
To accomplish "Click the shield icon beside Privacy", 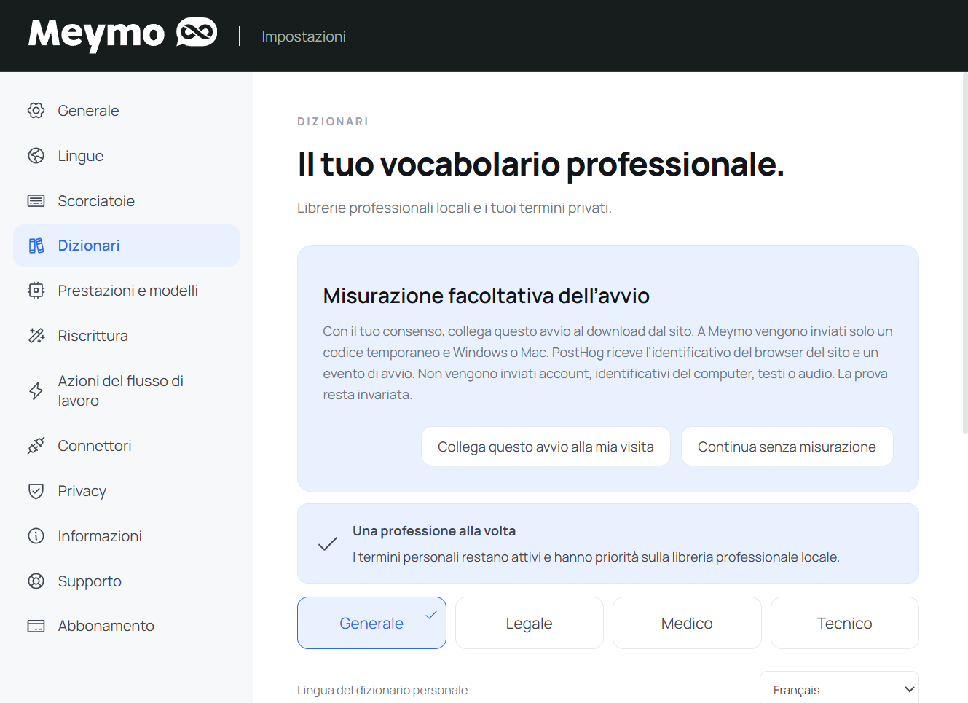I will 36,491.
